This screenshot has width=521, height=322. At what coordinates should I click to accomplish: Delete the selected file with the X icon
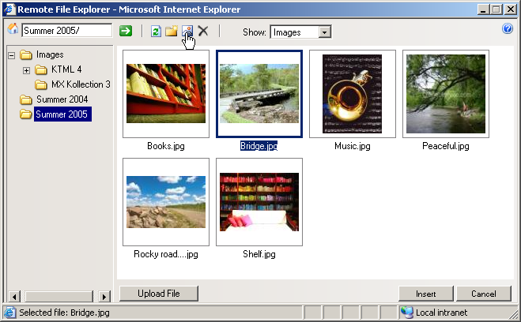[203, 31]
